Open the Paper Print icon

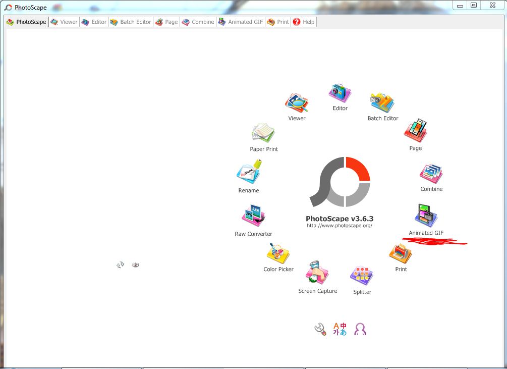(x=263, y=133)
